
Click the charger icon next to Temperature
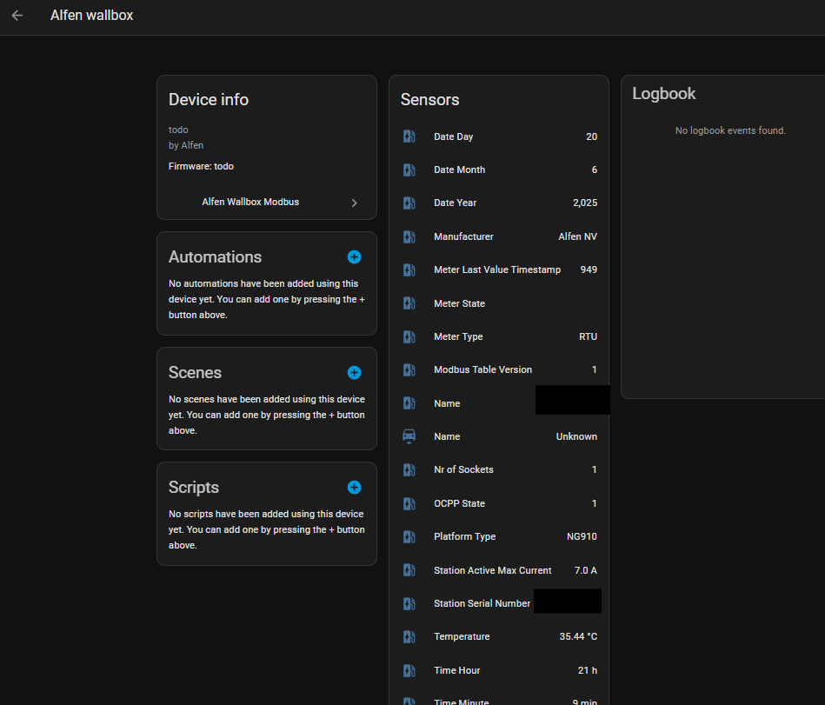click(409, 637)
